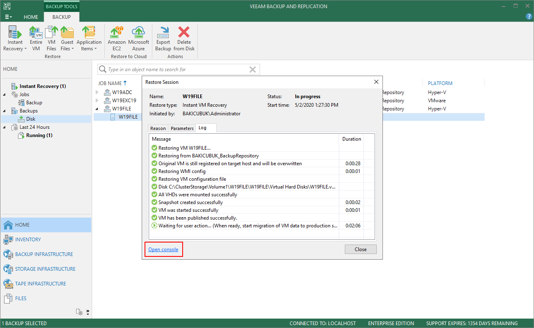Select the Backups tree node
Image resolution: width=534 pixels, height=328 pixels.
29,111
